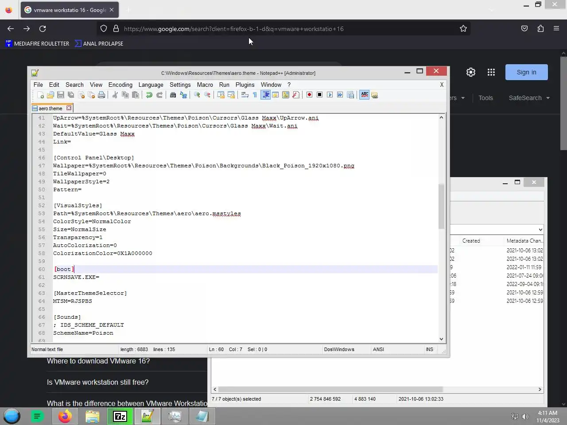Toggle word wrap toolbar button
567x425 pixels.
coord(245,95)
